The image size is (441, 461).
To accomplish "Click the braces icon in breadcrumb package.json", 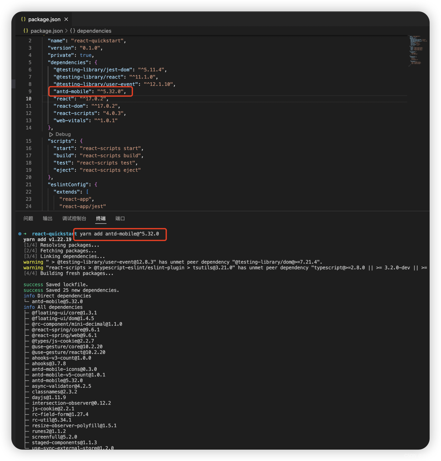I will (x=26, y=31).
